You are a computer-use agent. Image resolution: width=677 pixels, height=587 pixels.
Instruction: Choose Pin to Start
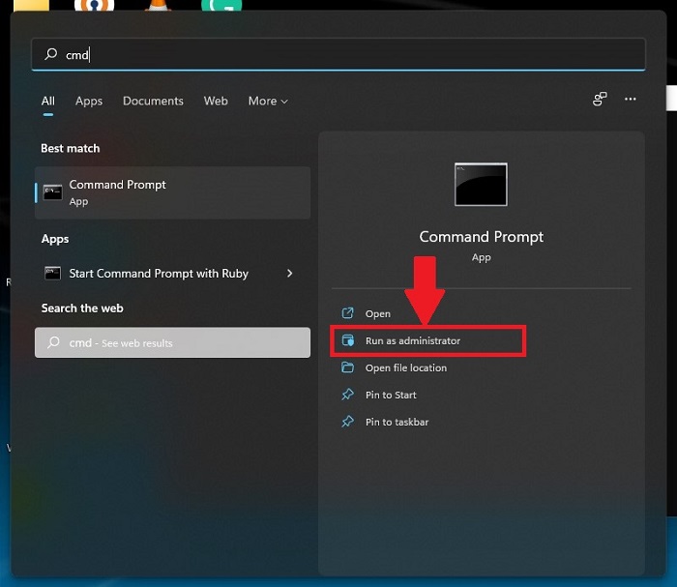pos(391,395)
